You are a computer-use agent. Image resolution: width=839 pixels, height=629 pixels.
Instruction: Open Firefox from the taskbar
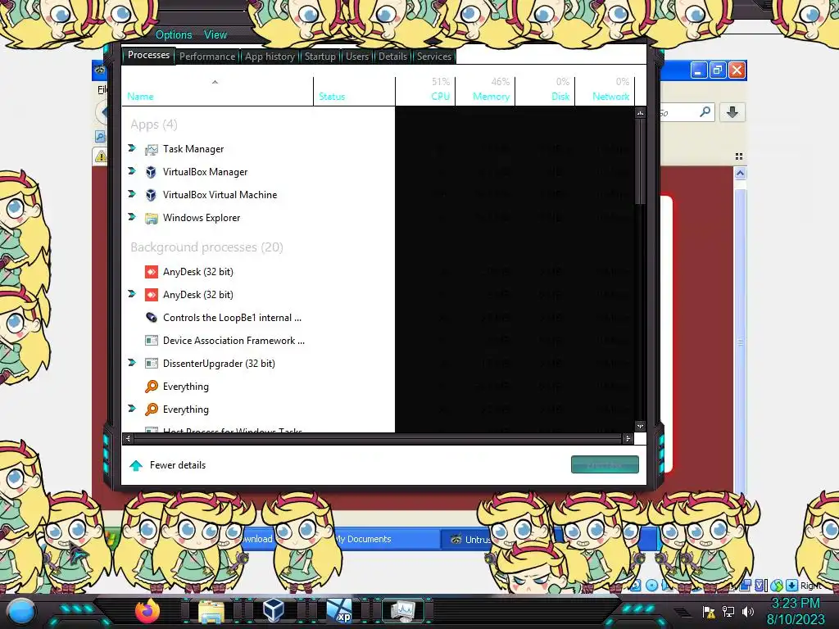pos(147,611)
